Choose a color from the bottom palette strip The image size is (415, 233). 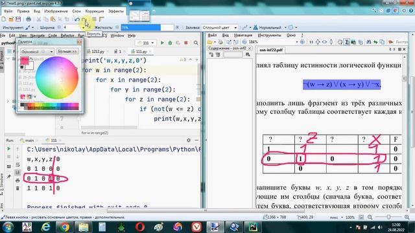[50, 106]
